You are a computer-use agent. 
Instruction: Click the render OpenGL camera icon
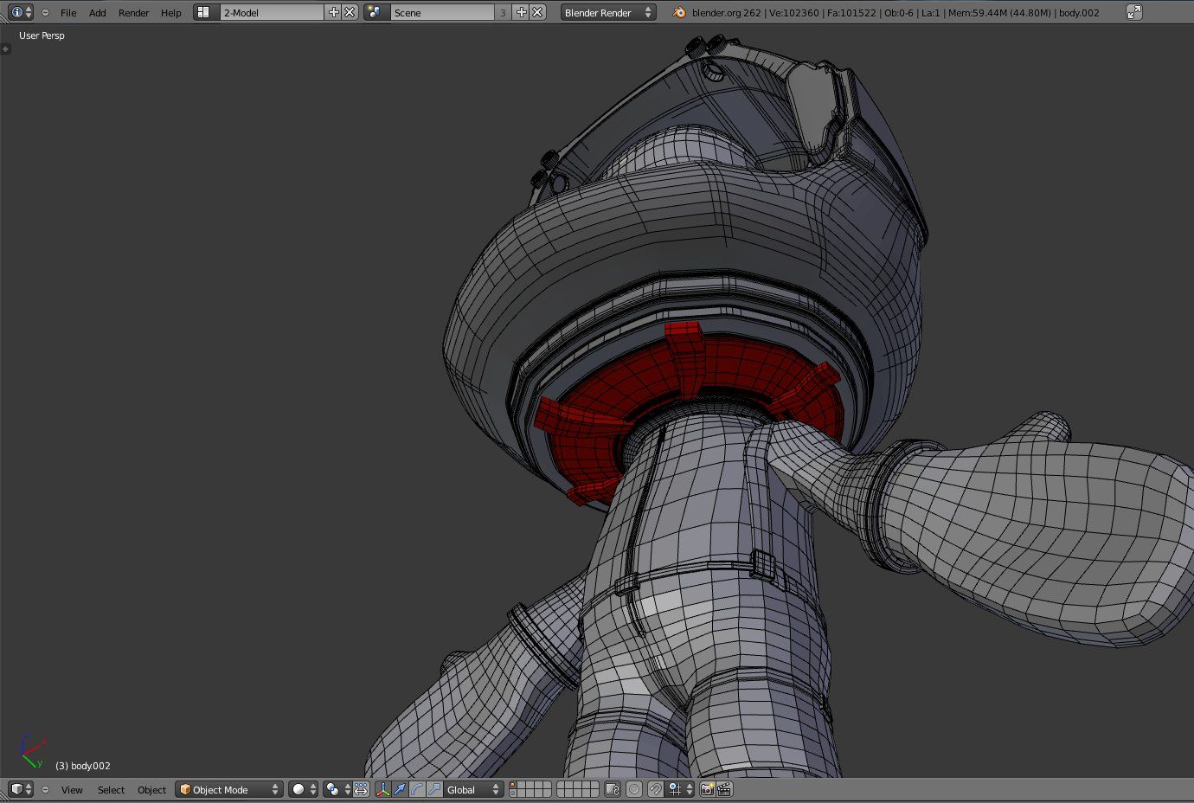pos(706,789)
